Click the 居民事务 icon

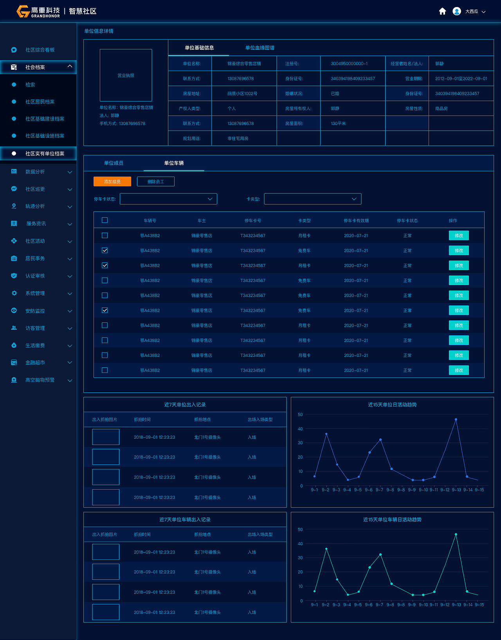[14, 259]
